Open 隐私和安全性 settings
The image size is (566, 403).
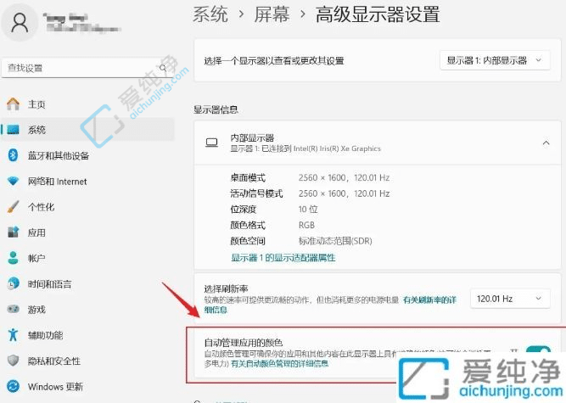(x=54, y=361)
